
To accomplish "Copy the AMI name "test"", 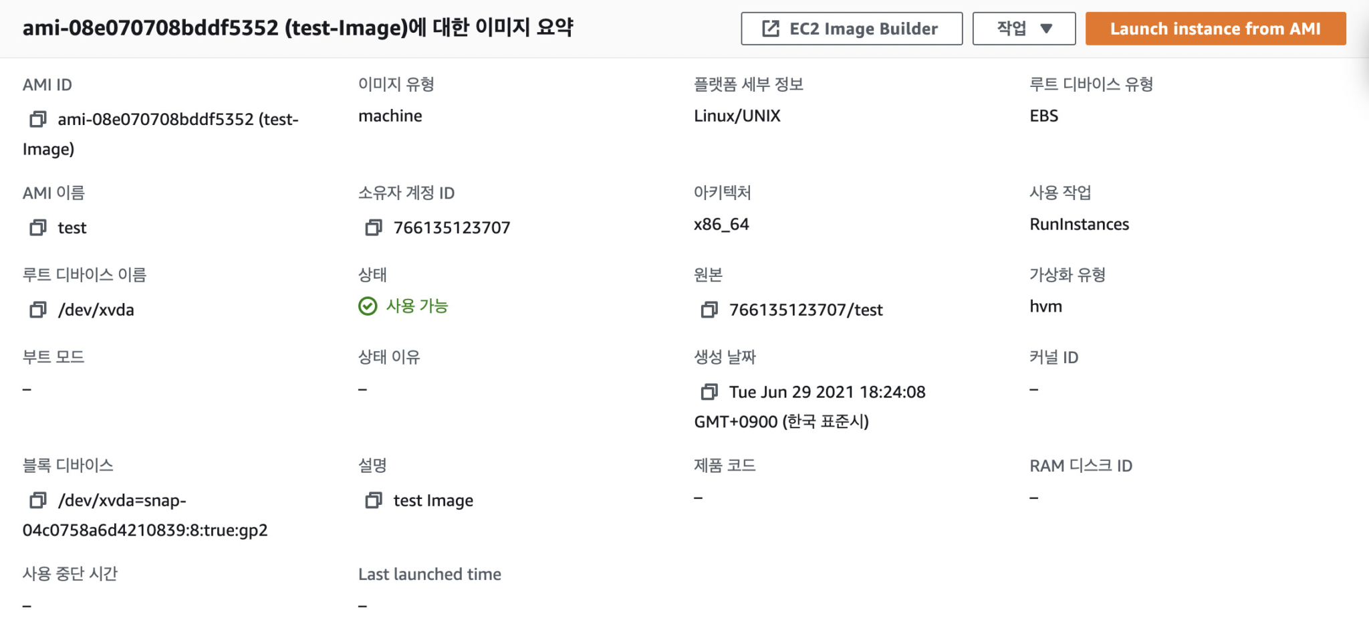I will 38,227.
